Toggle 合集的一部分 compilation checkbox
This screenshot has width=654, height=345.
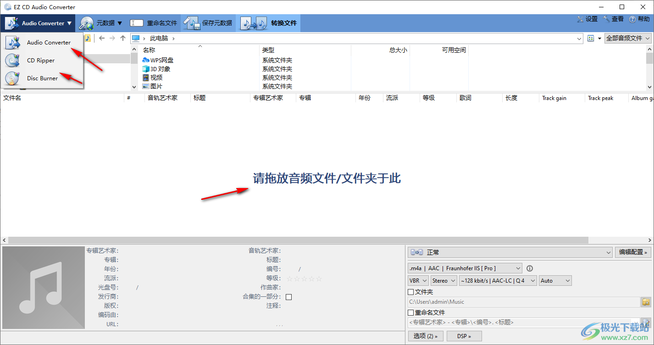point(288,297)
